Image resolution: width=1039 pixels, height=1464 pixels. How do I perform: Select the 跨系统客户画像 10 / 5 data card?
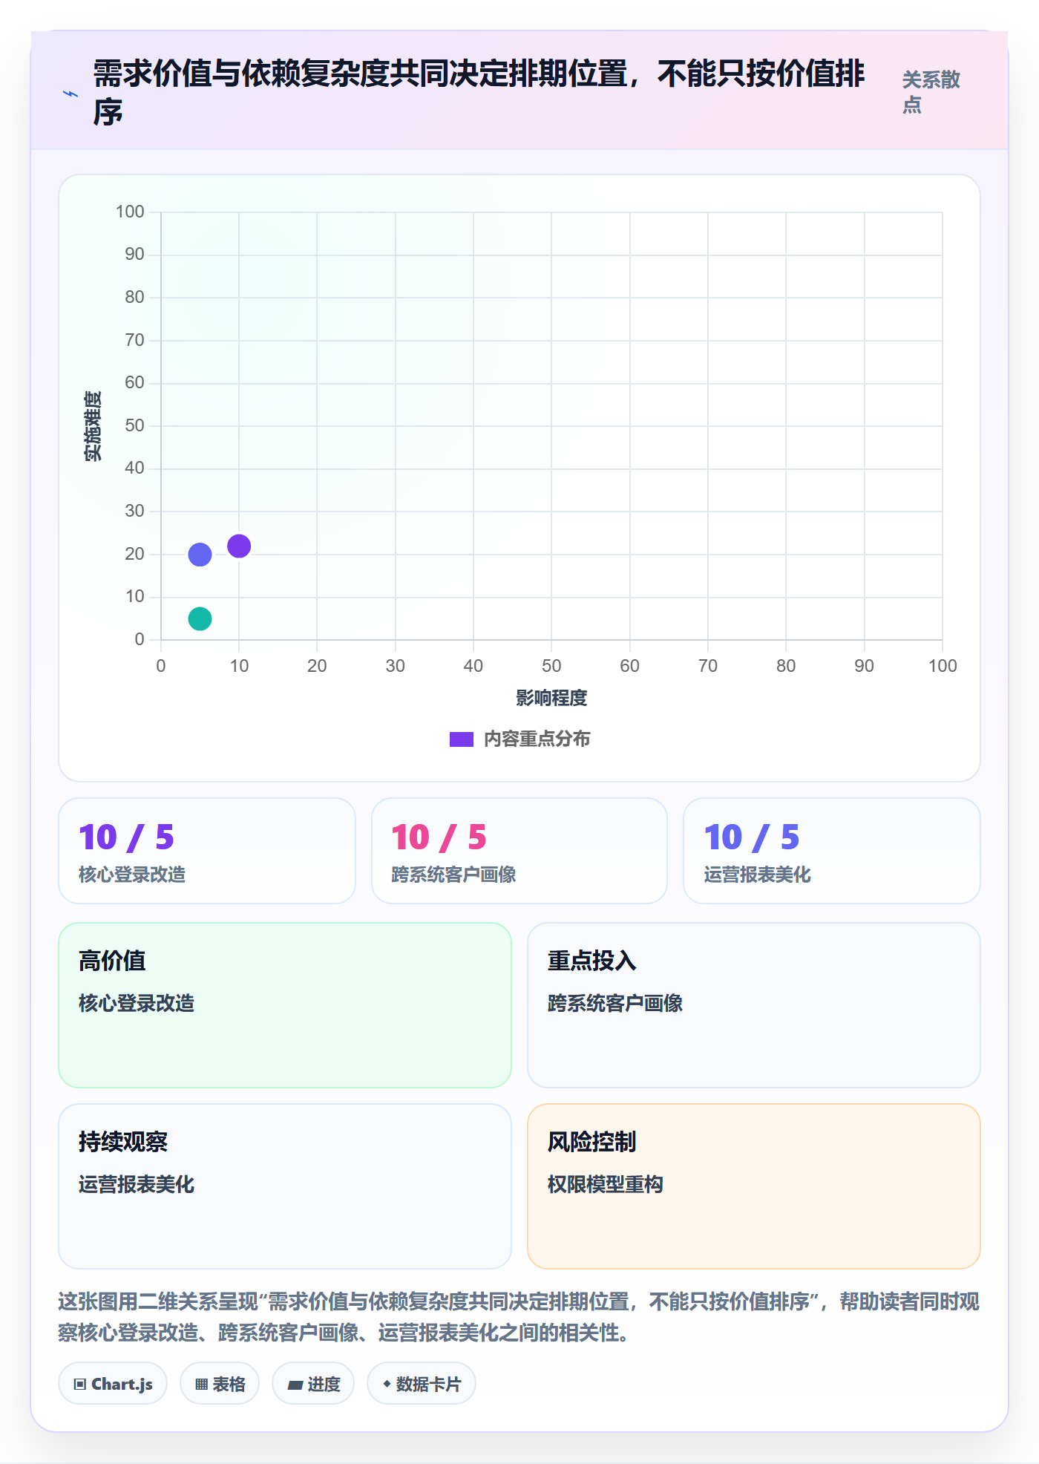[x=519, y=851]
